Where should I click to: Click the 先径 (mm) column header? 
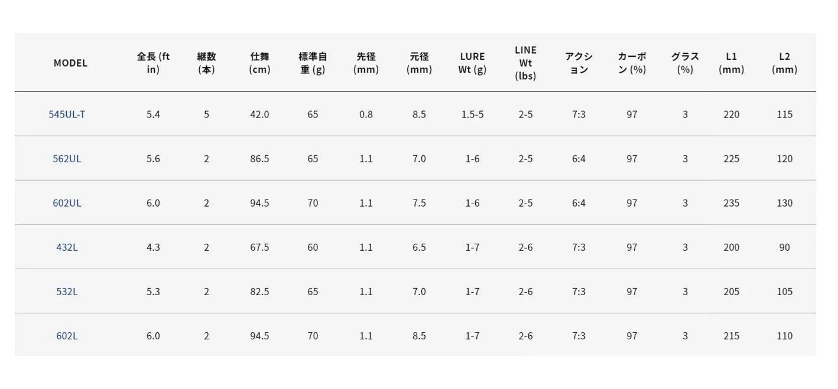[x=366, y=63]
